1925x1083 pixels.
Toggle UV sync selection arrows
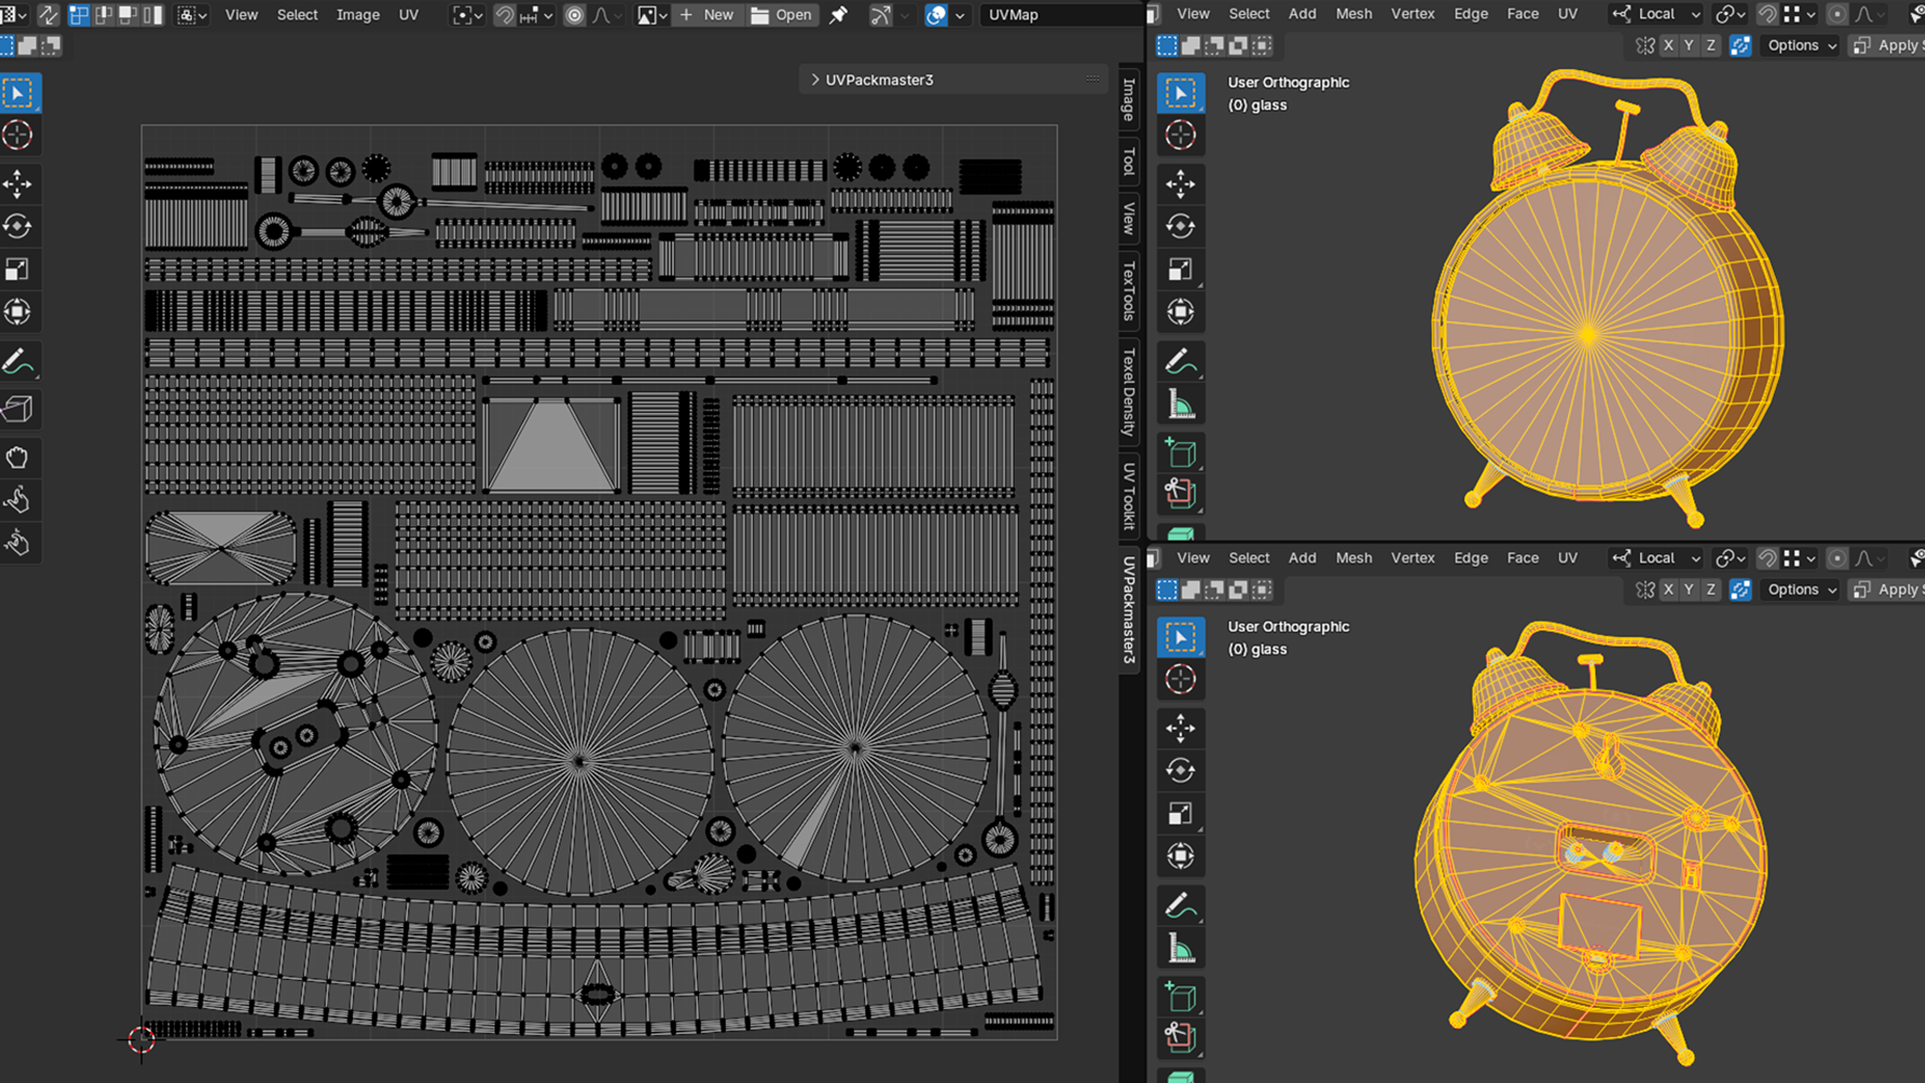(49, 14)
